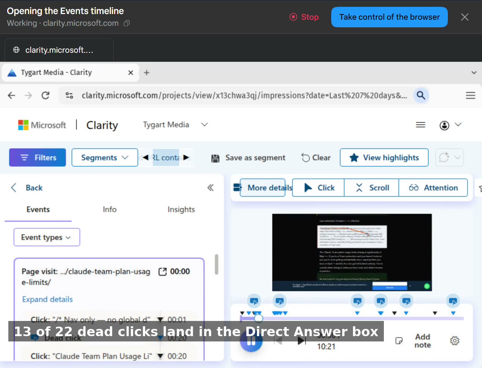Skip to the next recording

coord(302,341)
